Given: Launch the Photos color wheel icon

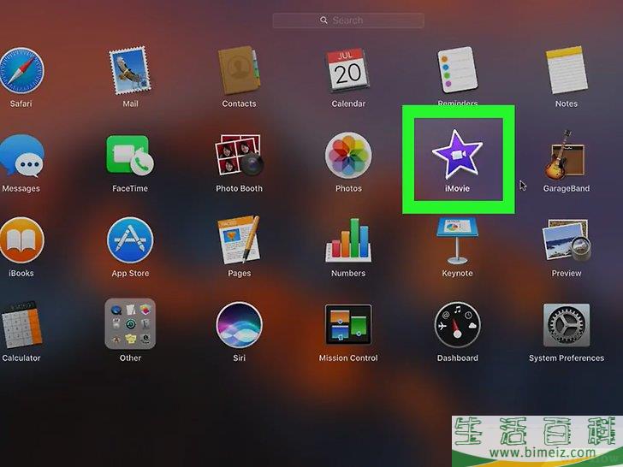Looking at the screenshot, I should (348, 156).
